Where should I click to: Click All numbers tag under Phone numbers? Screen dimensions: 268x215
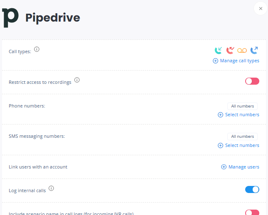click(x=242, y=106)
